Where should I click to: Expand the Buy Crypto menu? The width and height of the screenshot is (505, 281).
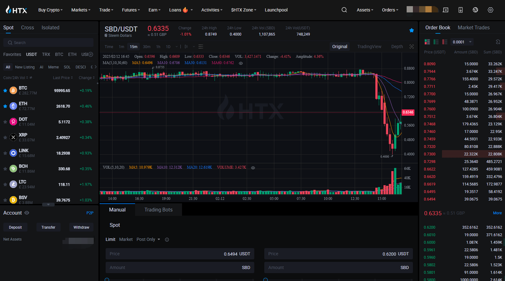[50, 10]
